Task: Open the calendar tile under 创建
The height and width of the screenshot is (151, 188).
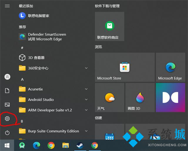Action: point(110,132)
